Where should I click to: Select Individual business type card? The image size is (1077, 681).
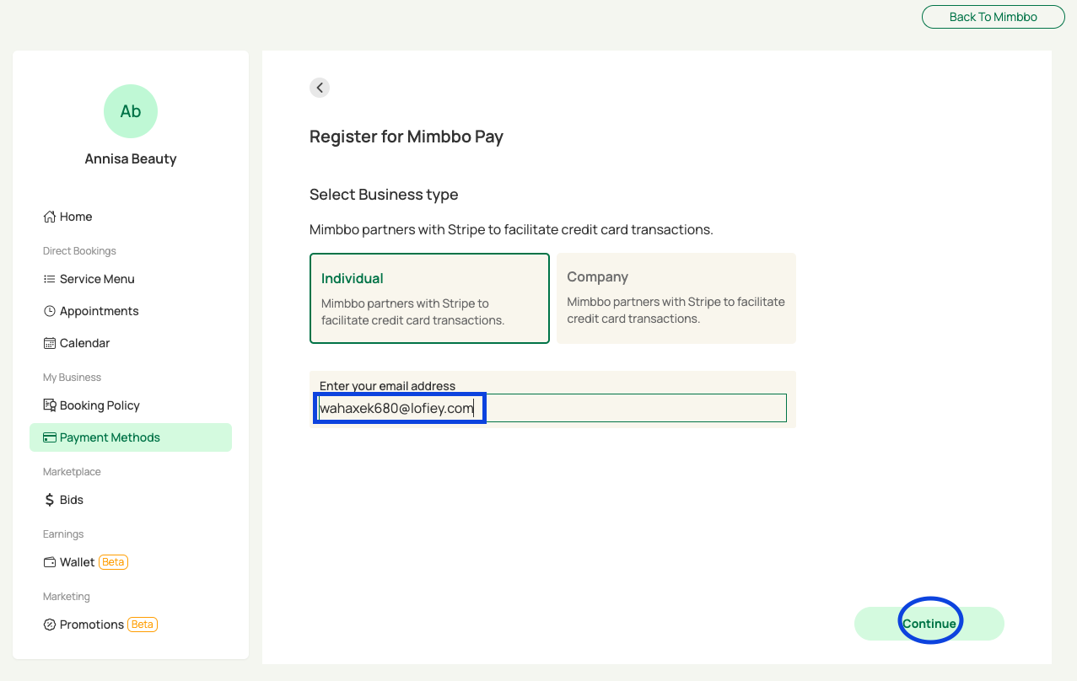[x=429, y=298]
